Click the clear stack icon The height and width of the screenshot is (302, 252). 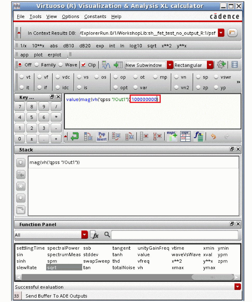click(157, 136)
